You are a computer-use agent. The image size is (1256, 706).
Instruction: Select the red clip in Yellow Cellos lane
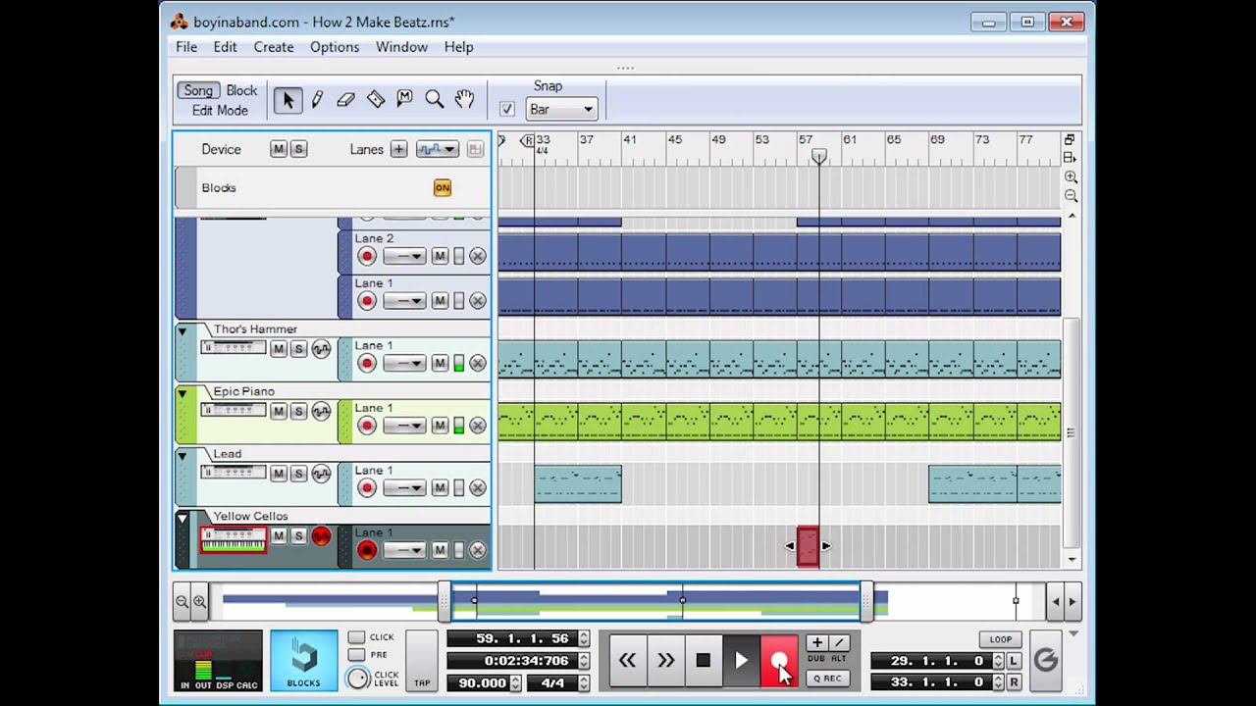(808, 547)
